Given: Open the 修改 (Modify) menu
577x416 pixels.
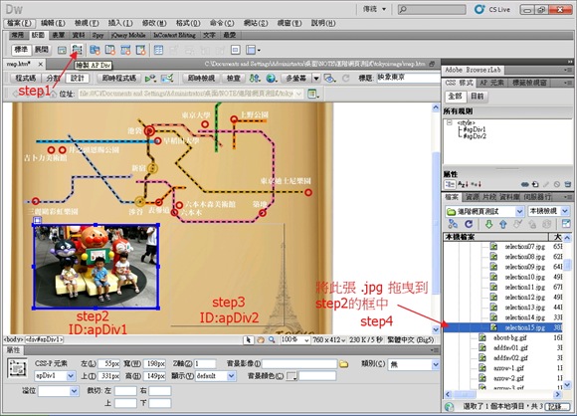Looking at the screenshot, I should pyautogui.click(x=154, y=23).
